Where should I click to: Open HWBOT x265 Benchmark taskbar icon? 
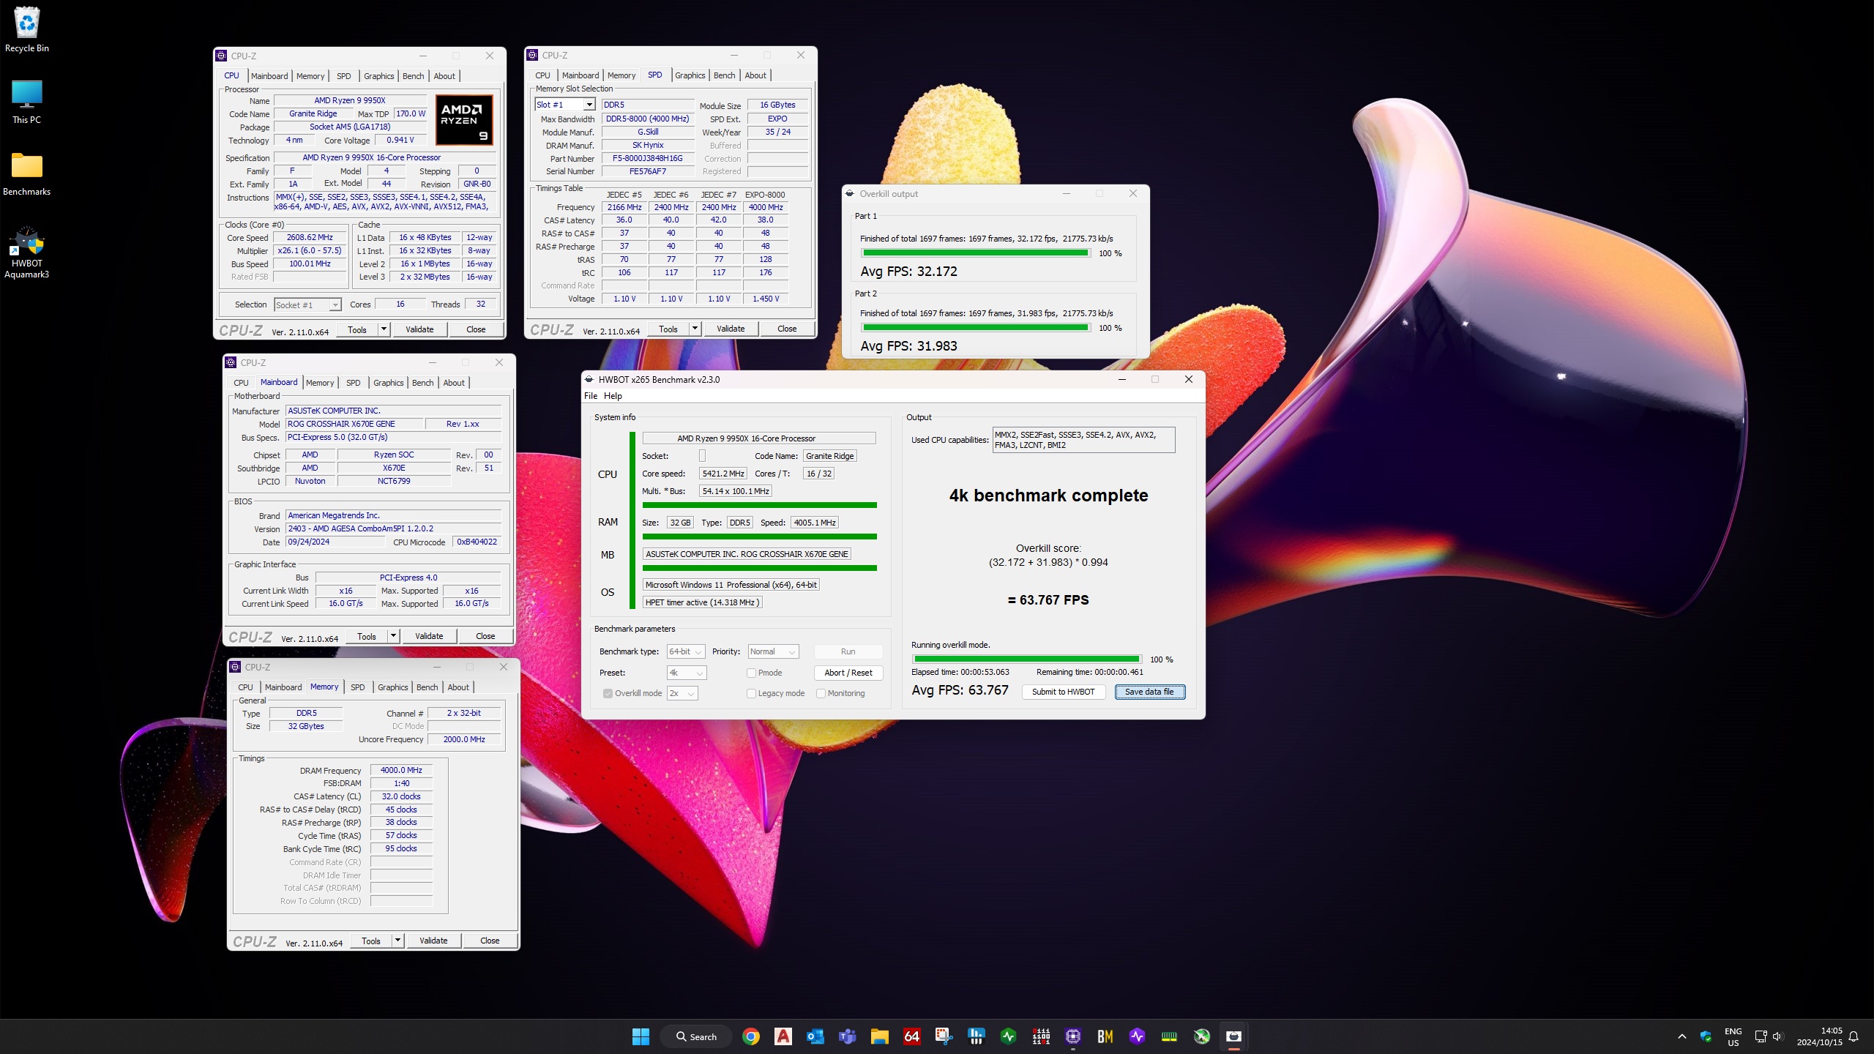(1234, 1036)
